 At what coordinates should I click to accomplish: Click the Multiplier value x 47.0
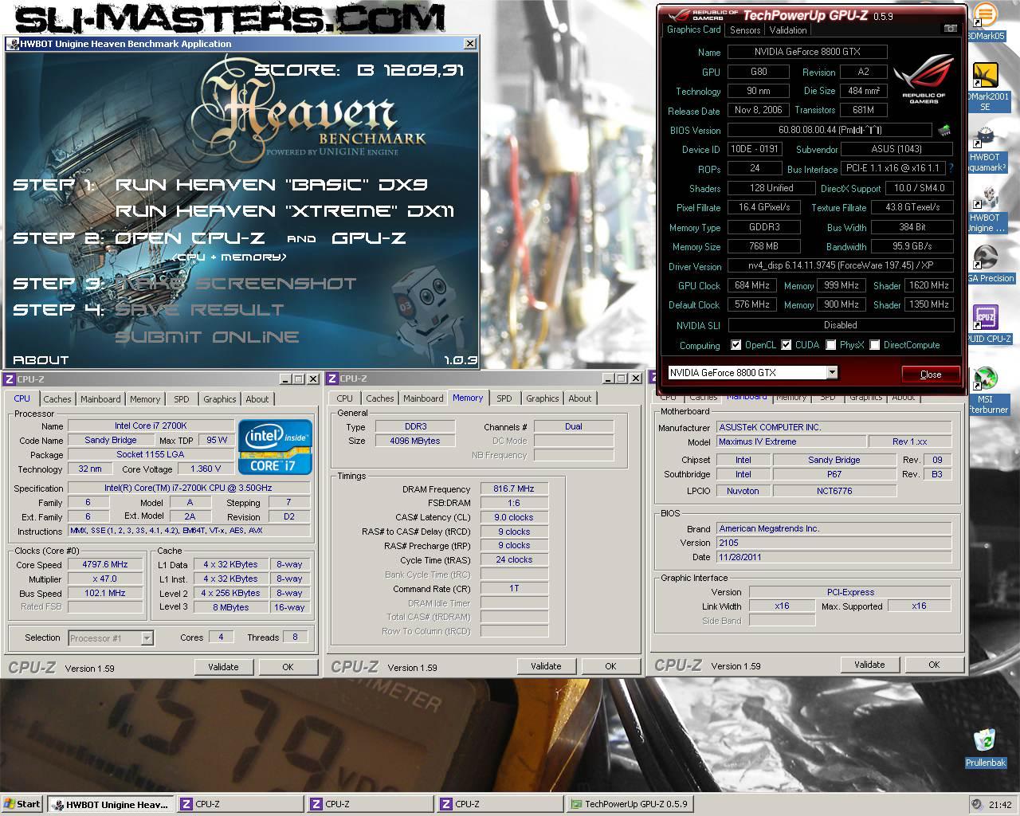pos(105,579)
